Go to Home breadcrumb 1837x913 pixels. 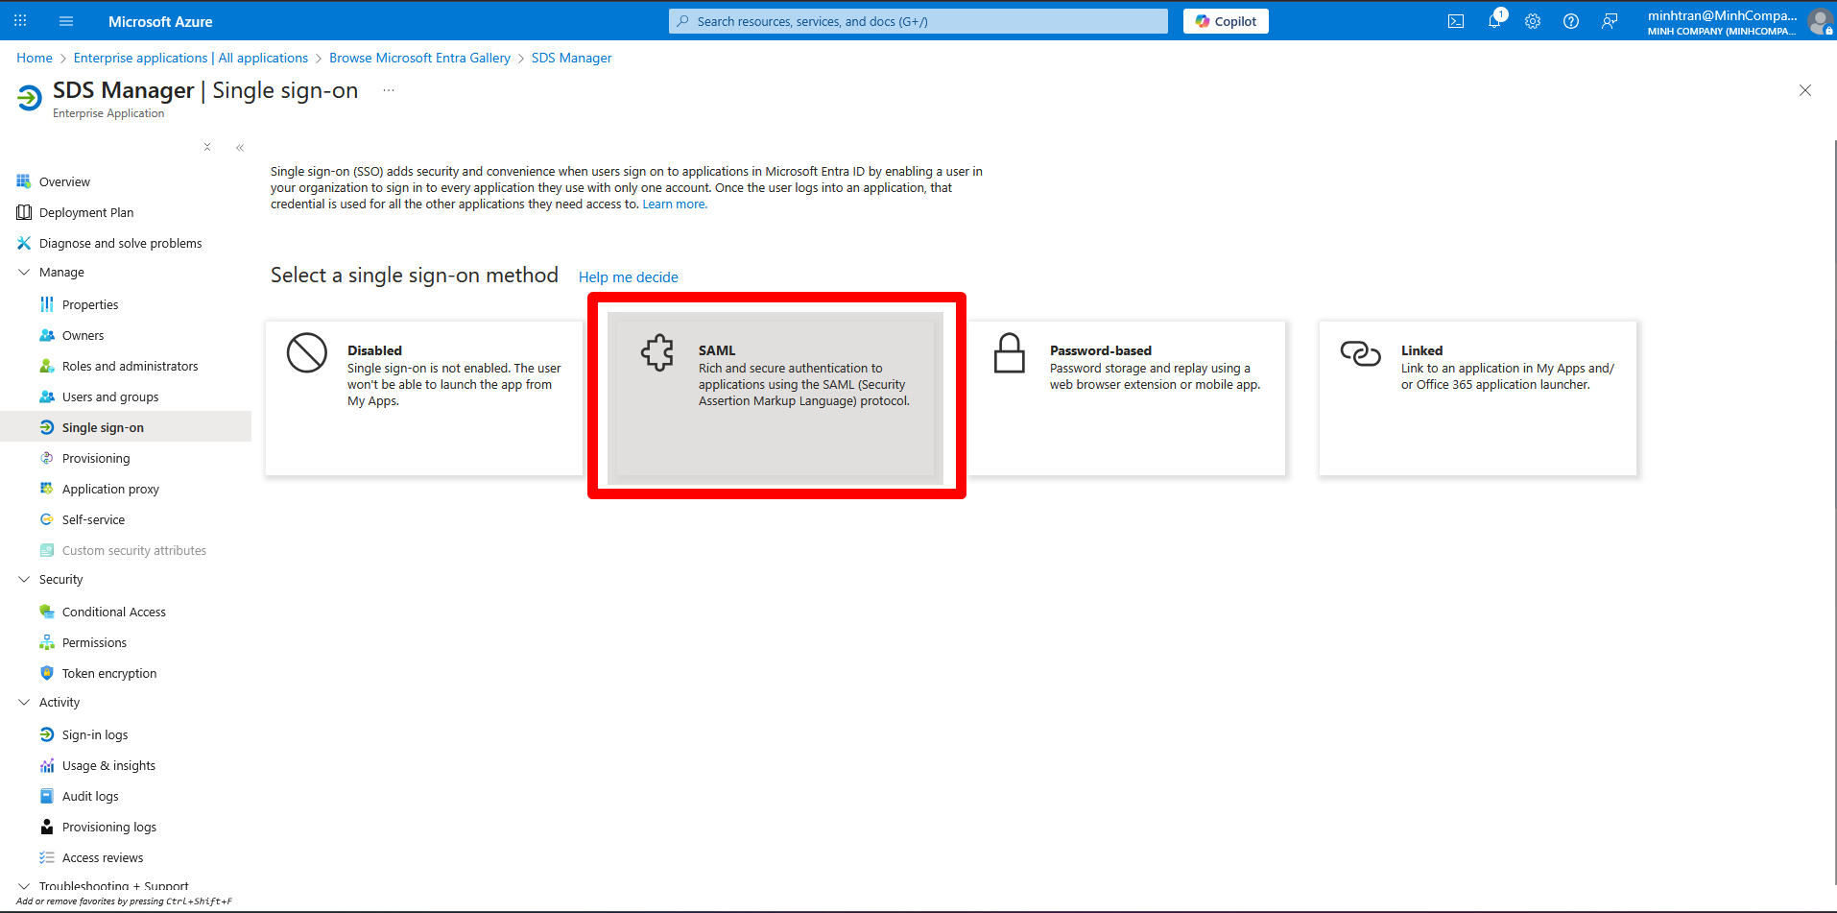[35, 58]
